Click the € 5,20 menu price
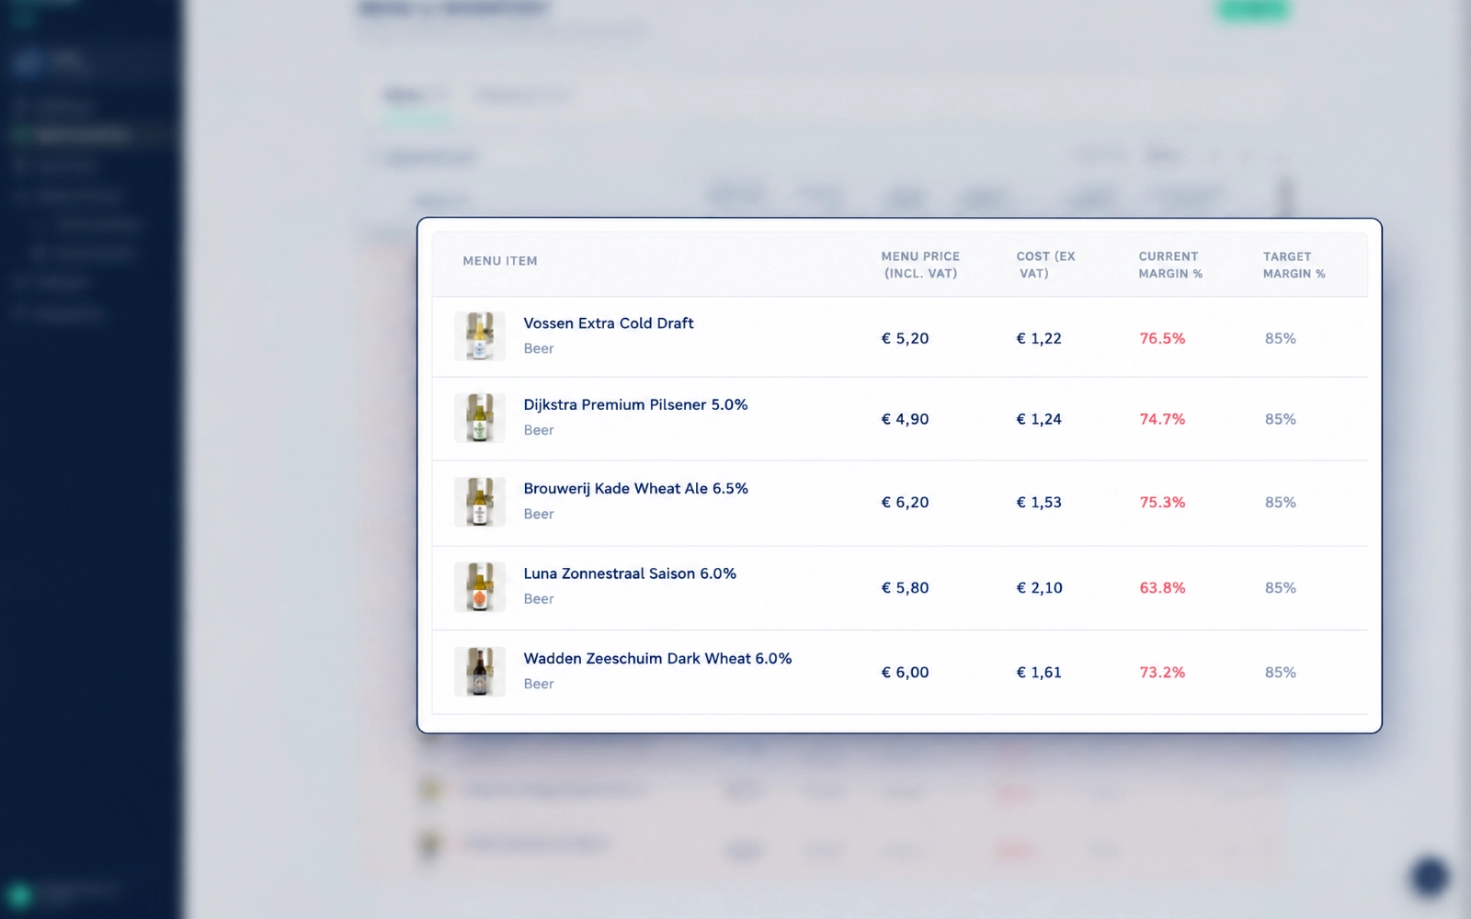The image size is (1471, 919). click(x=905, y=338)
